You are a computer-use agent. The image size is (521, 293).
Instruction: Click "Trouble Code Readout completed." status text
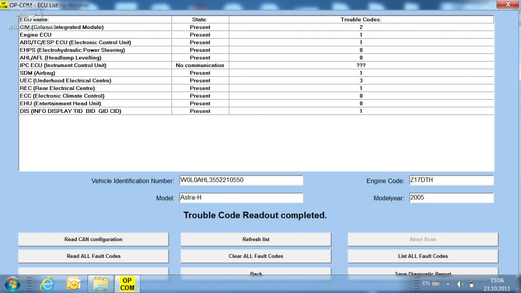click(x=255, y=215)
